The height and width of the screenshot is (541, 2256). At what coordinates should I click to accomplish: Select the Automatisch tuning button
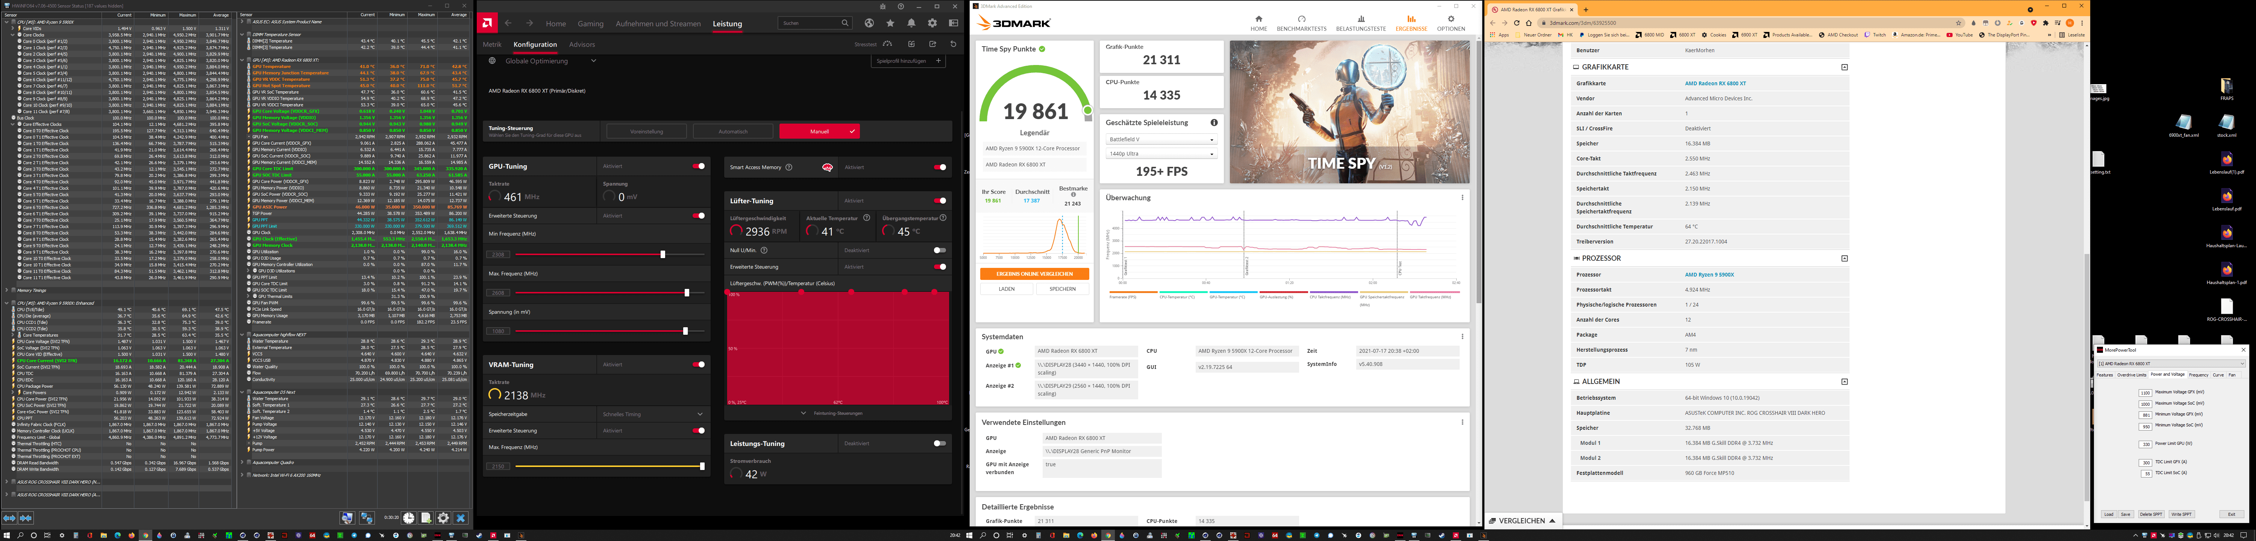(x=733, y=131)
